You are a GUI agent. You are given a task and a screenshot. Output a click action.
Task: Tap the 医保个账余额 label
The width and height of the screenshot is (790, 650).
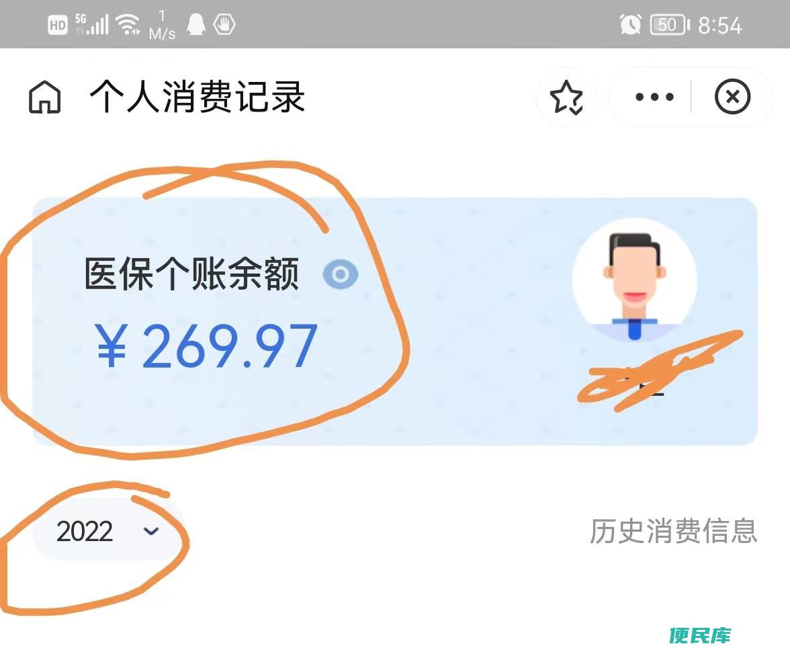click(x=192, y=274)
